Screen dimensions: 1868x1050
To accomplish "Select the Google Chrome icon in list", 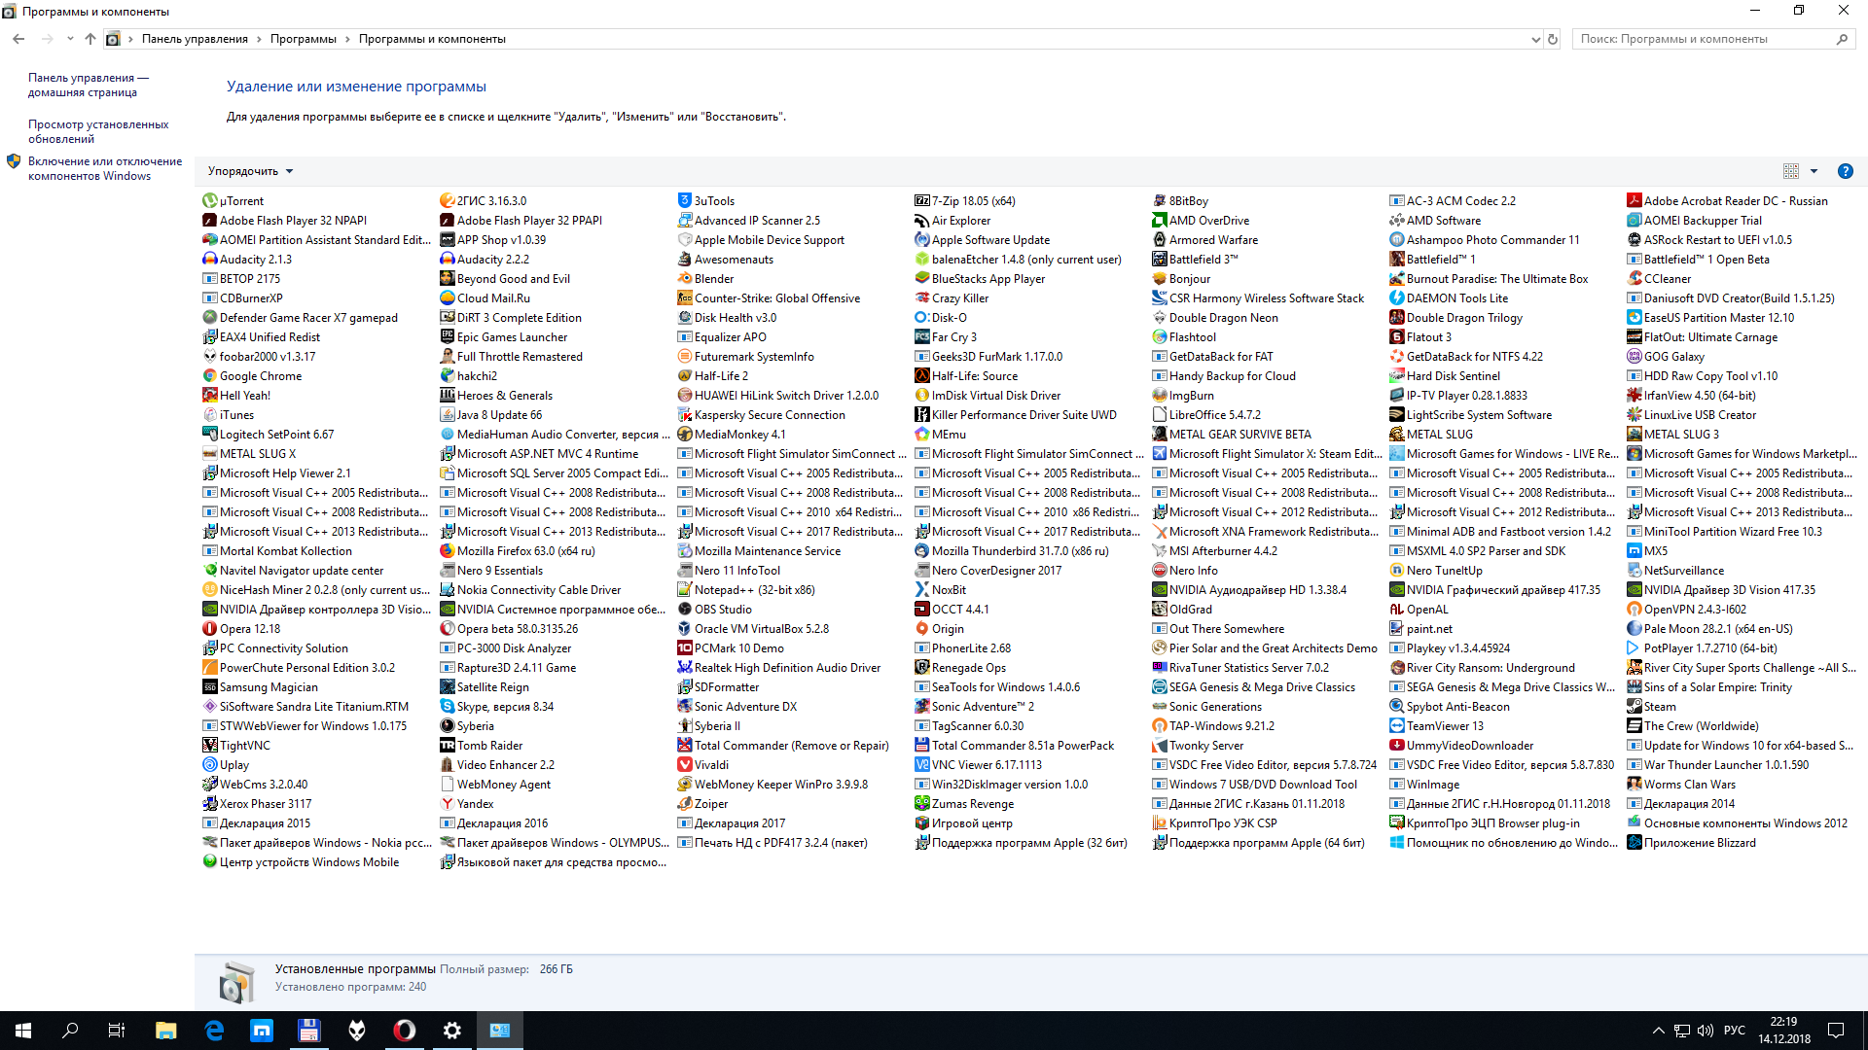I will click(x=209, y=376).
